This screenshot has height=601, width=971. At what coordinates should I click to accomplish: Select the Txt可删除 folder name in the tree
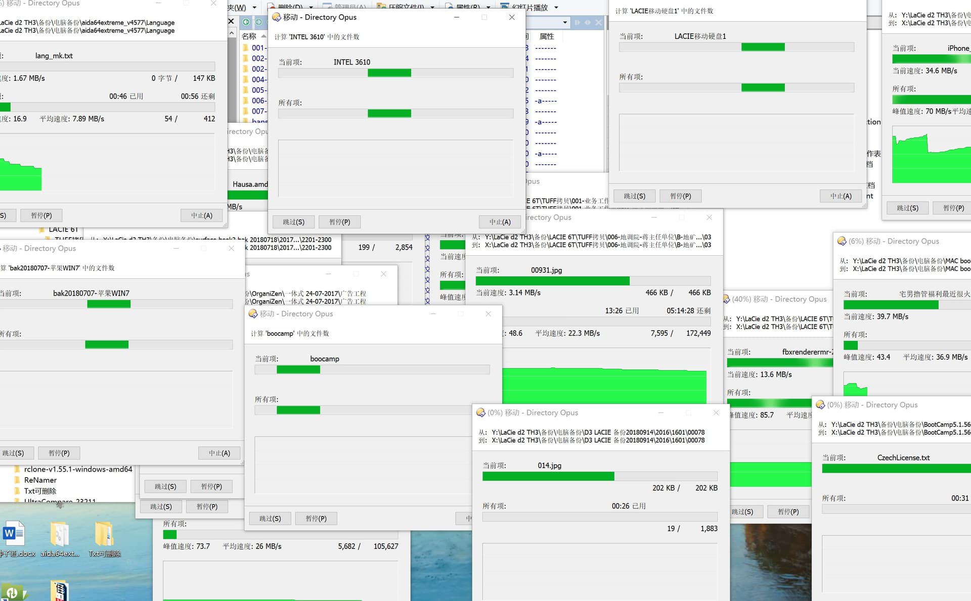pos(40,491)
